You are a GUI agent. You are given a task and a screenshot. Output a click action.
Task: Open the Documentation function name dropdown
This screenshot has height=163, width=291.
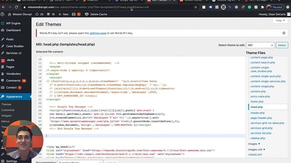pyautogui.click(x=80, y=162)
